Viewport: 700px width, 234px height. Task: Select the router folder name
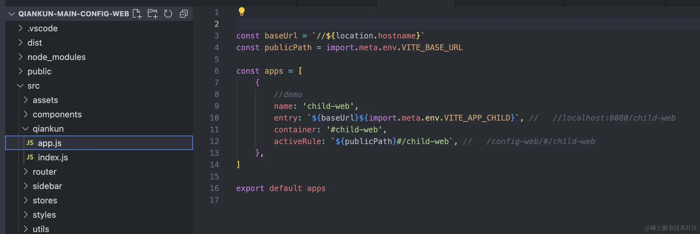tap(44, 172)
